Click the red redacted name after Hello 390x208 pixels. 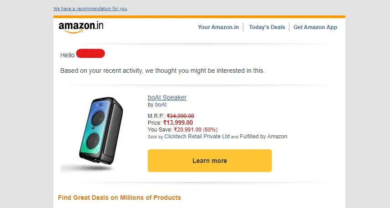click(x=91, y=54)
